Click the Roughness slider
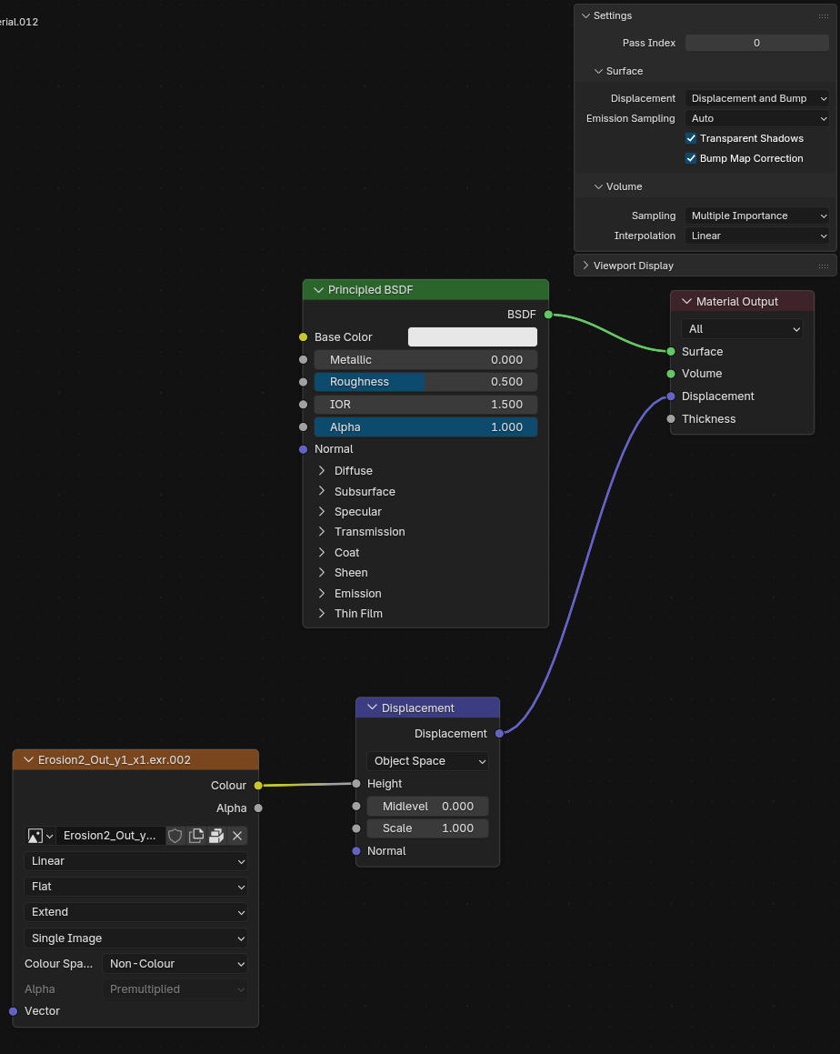Image resolution: width=840 pixels, height=1054 pixels. pyautogui.click(x=425, y=382)
